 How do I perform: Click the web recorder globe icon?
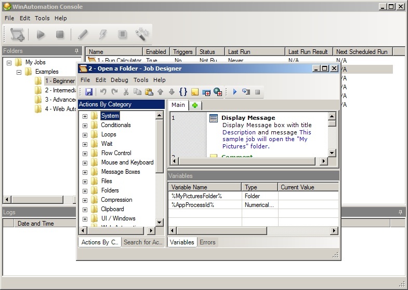(x=218, y=92)
